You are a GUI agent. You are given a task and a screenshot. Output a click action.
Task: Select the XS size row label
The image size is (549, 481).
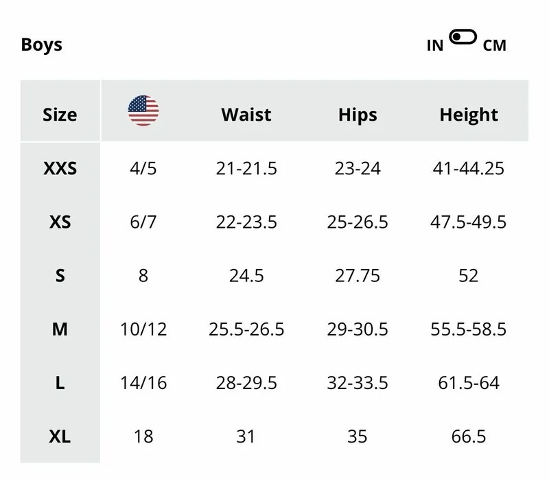pos(60,222)
